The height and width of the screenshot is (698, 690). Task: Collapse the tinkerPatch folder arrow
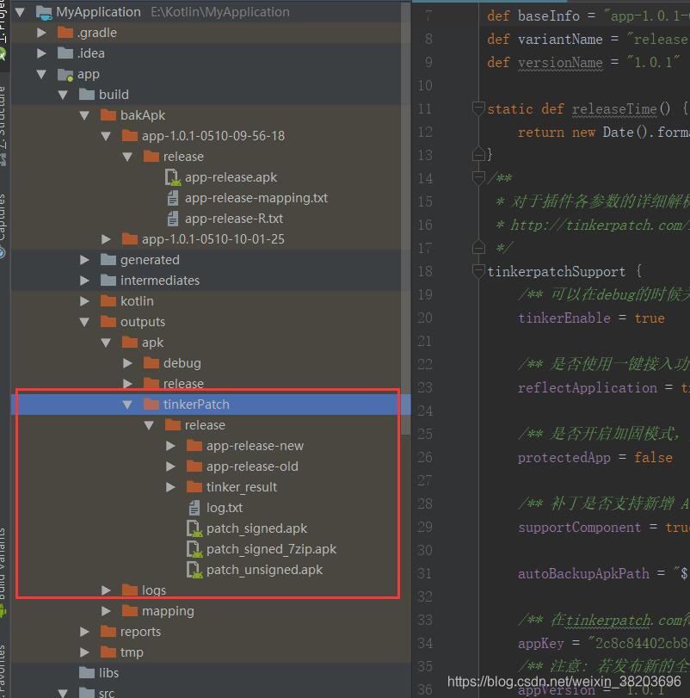127,405
